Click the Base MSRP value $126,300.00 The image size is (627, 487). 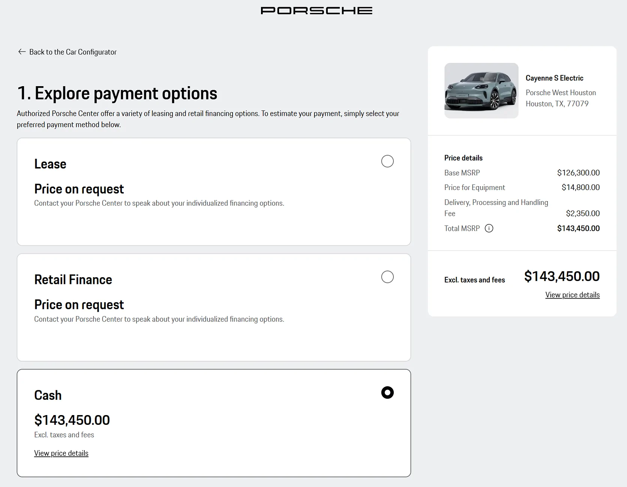[578, 173]
